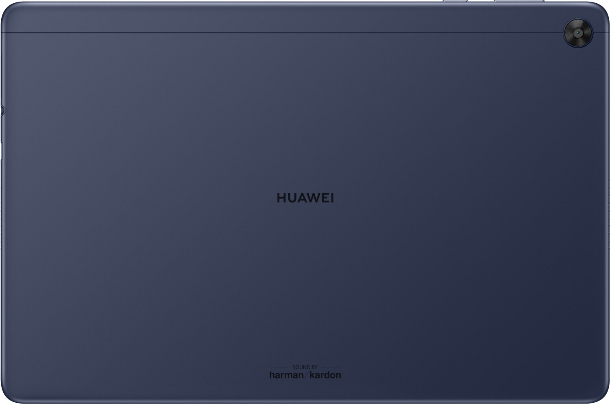The height and width of the screenshot is (404, 610).
Task: Tap the rear camera lens center
Action: [x=578, y=33]
